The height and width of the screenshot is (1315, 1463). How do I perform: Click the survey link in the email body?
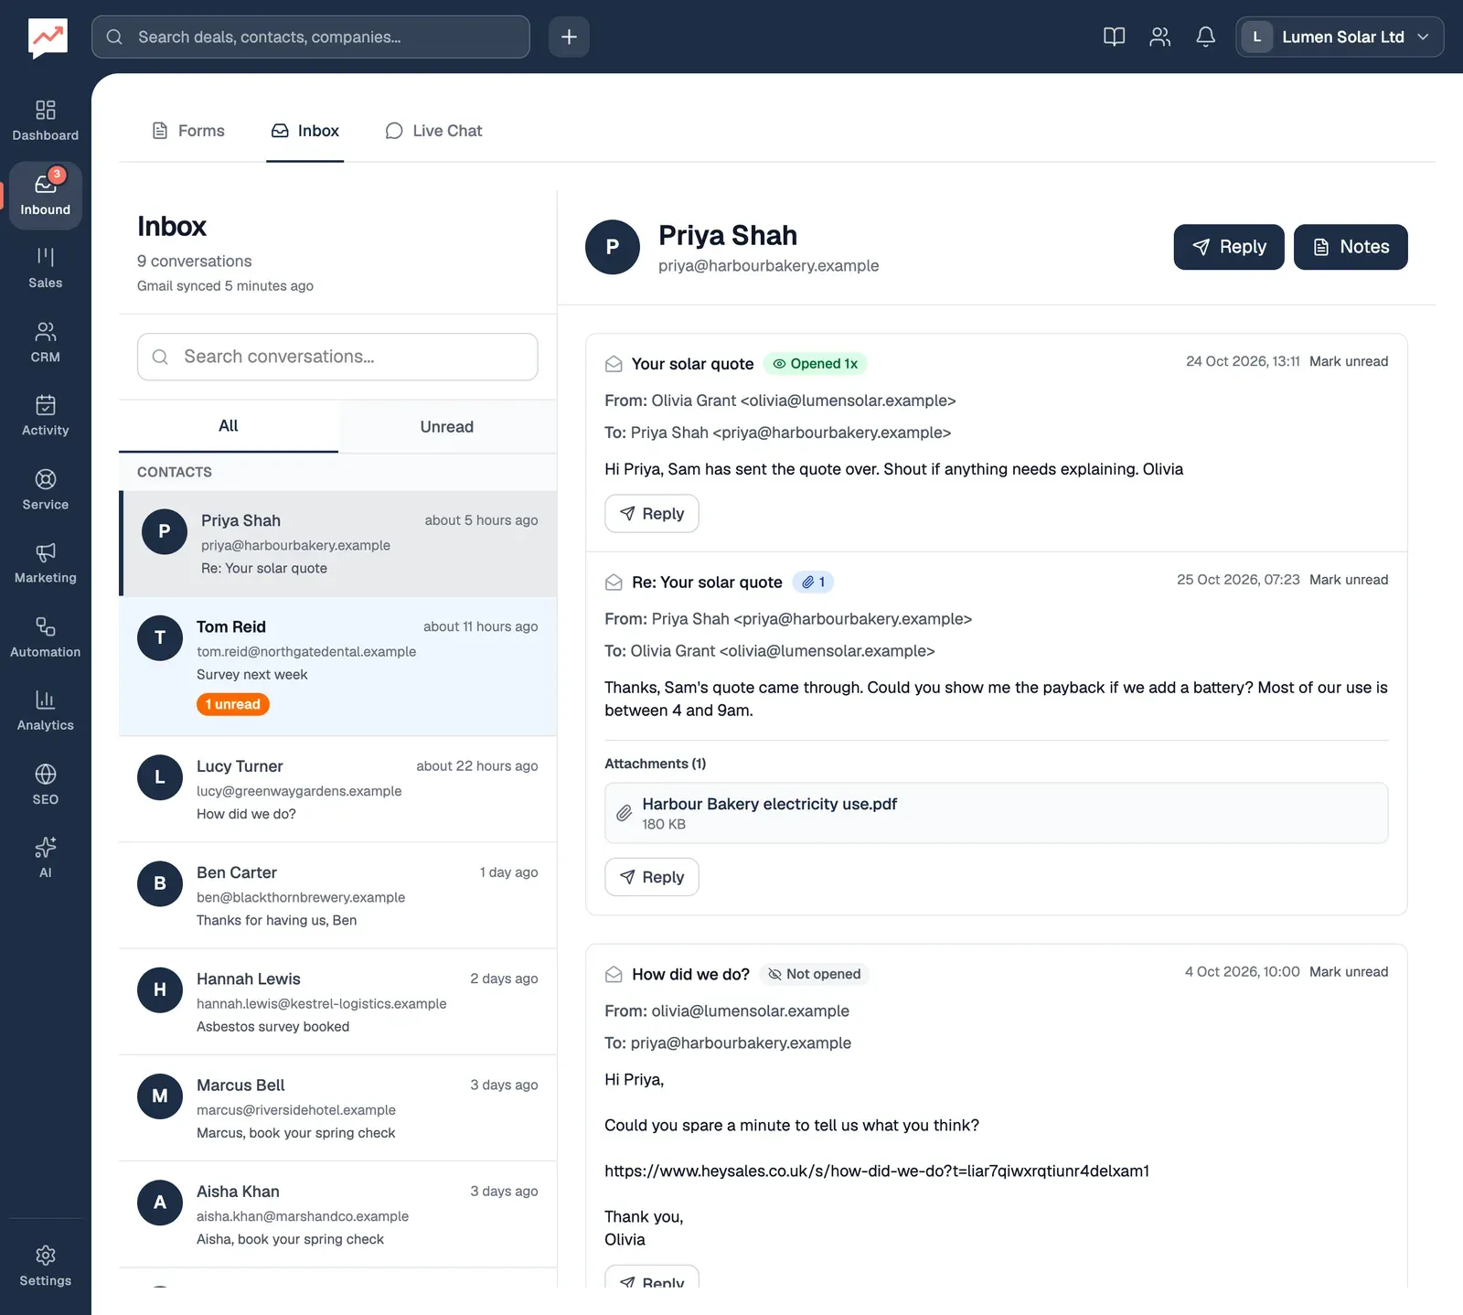pos(877,1171)
